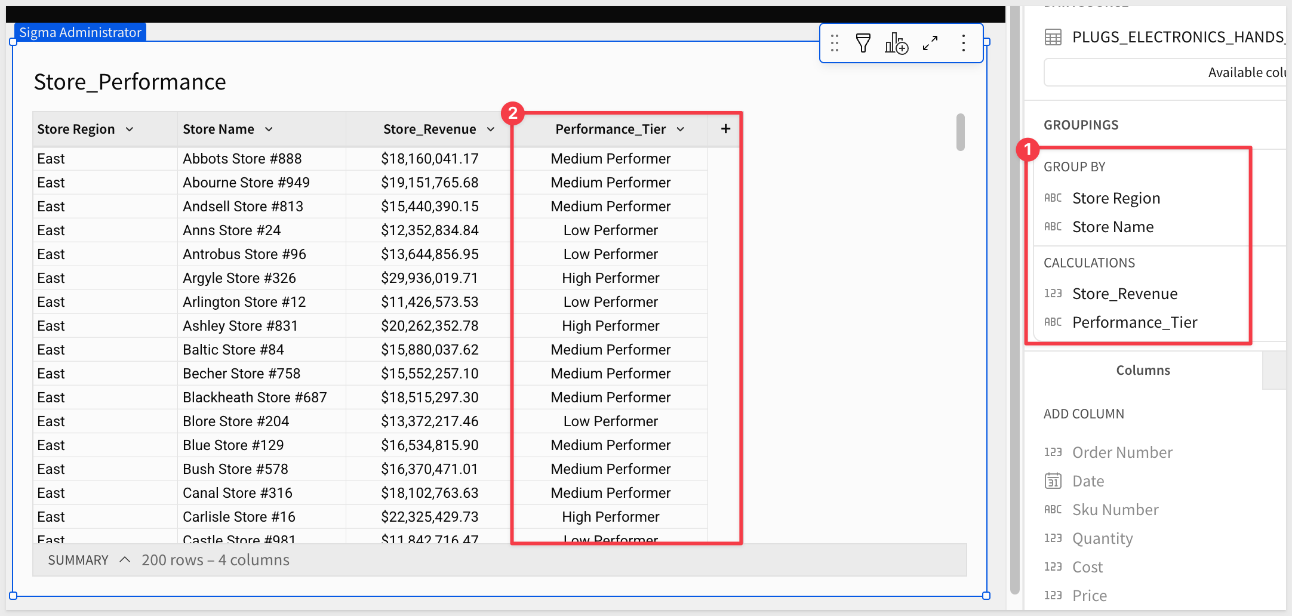Switch to the Columns tab
1292x616 pixels.
(1143, 370)
